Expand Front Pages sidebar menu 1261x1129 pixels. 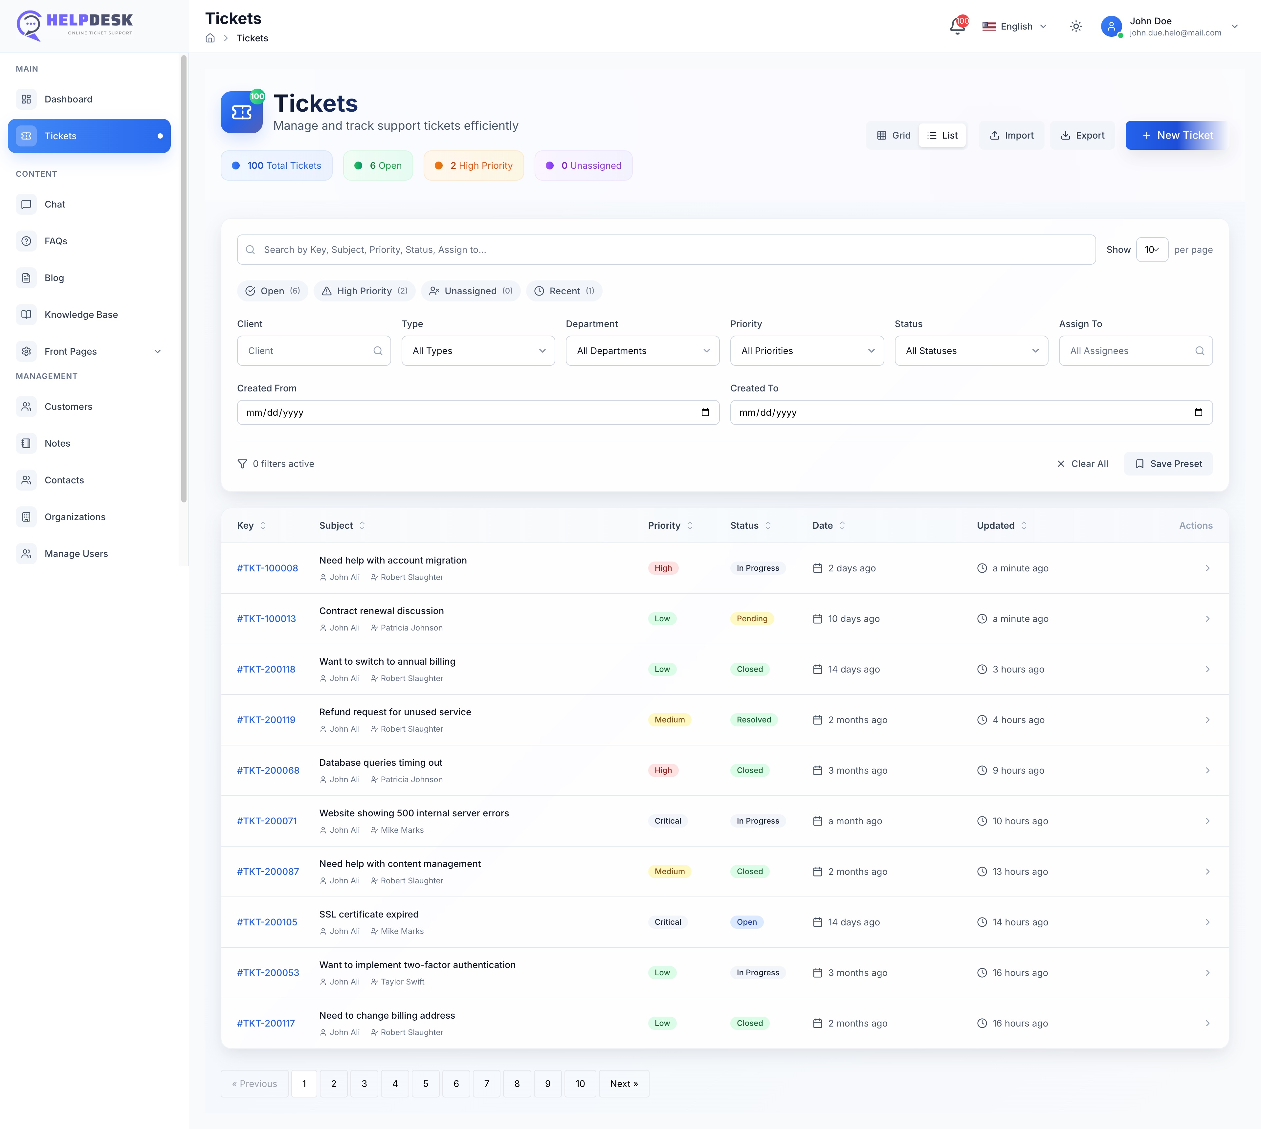(x=158, y=352)
